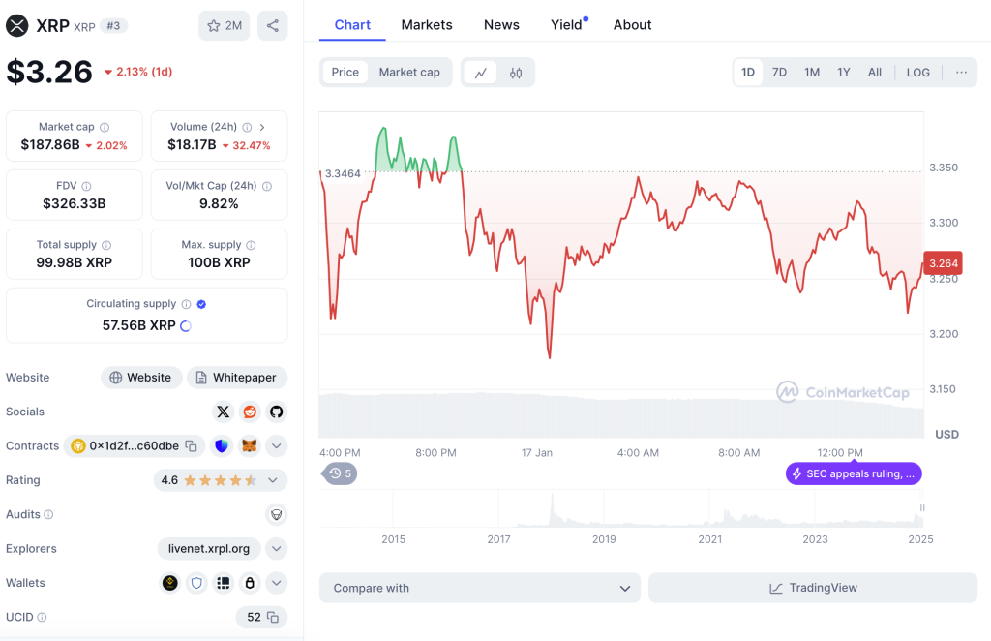This screenshot has height=641, width=991.
Task: Expand the Rating 4.6 dropdown
Action: [x=272, y=480]
